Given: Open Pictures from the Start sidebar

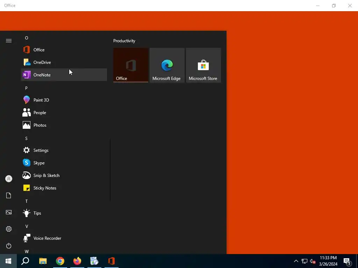Looking at the screenshot, I should 9,212.
